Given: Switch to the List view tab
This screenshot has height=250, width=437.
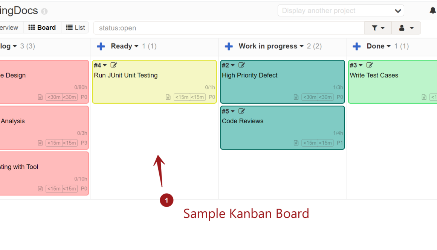Looking at the screenshot, I should pos(75,27).
